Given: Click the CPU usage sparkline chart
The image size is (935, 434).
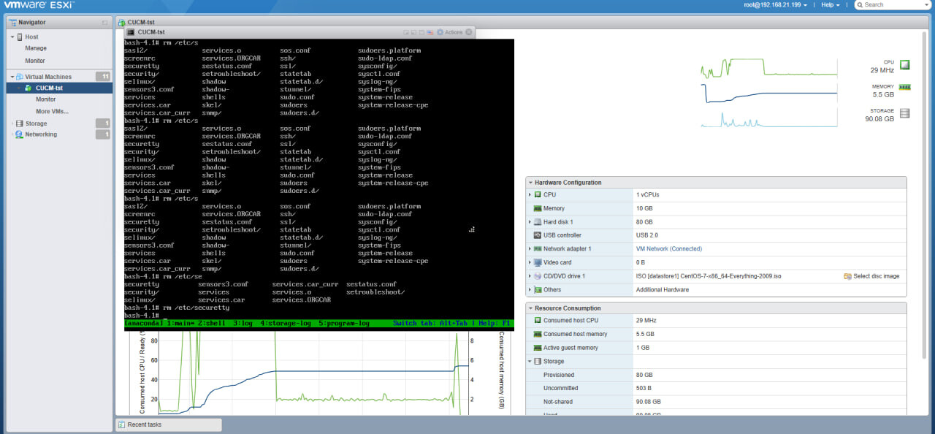Looking at the screenshot, I should 768,67.
